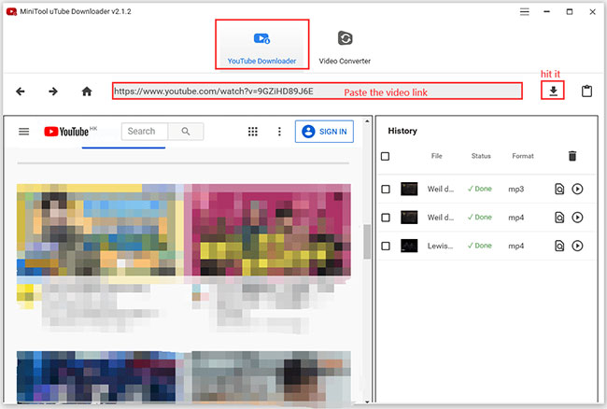Open the thumbnail of the Lewis... entry
Image resolution: width=607 pixels, height=409 pixels.
tap(409, 246)
